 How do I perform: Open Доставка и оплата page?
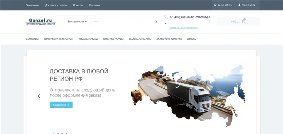pos(56,5)
